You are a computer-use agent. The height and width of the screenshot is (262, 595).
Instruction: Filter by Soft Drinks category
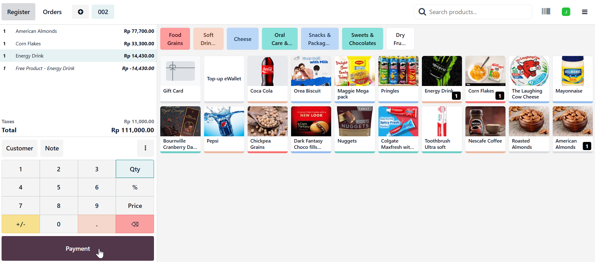click(x=208, y=39)
